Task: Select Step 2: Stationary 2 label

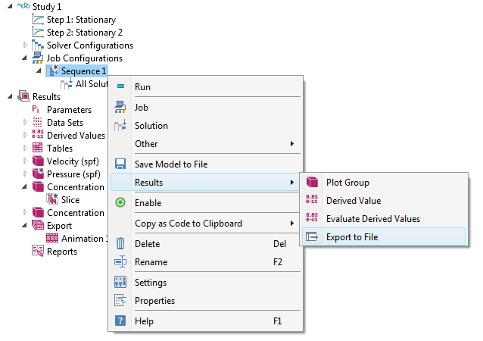Action: coord(84,33)
